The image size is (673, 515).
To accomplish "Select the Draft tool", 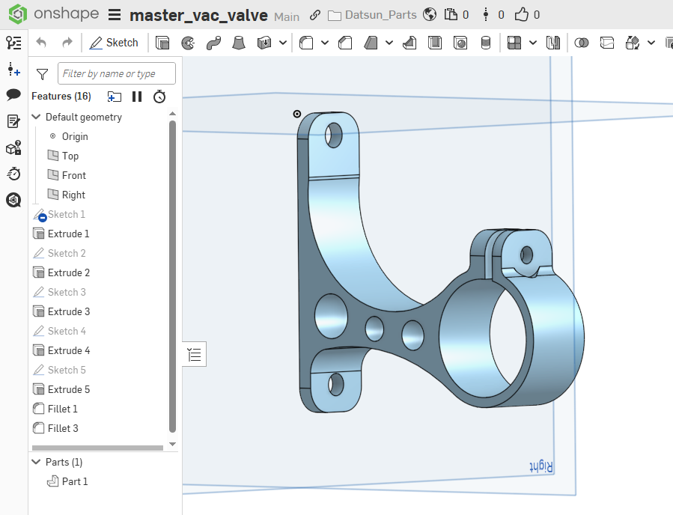I will tap(371, 43).
